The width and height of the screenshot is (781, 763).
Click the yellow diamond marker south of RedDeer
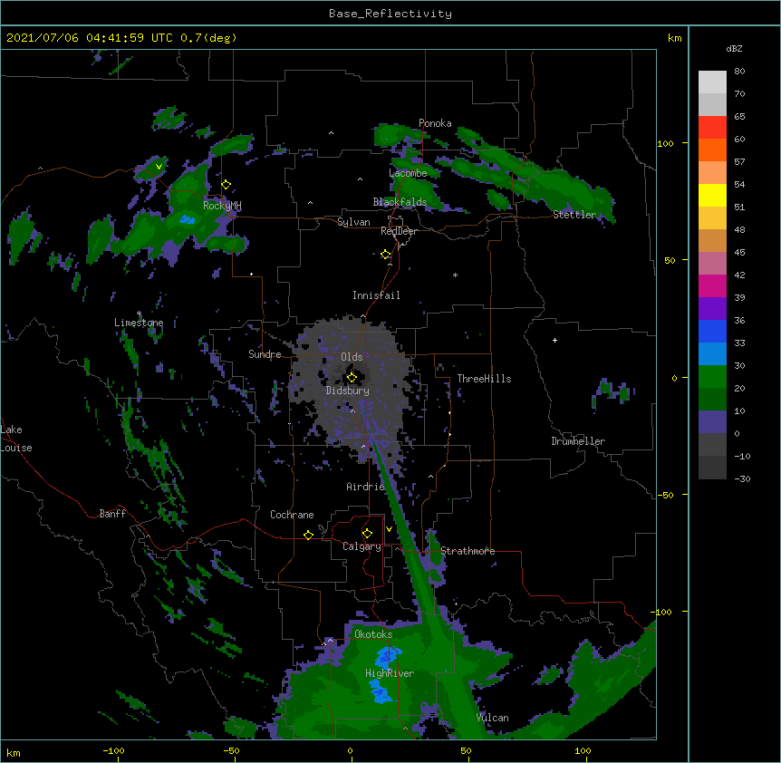386,255
